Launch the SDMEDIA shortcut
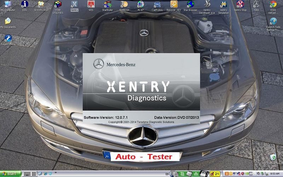Viewport: 283px width, 177px height. 124,6
